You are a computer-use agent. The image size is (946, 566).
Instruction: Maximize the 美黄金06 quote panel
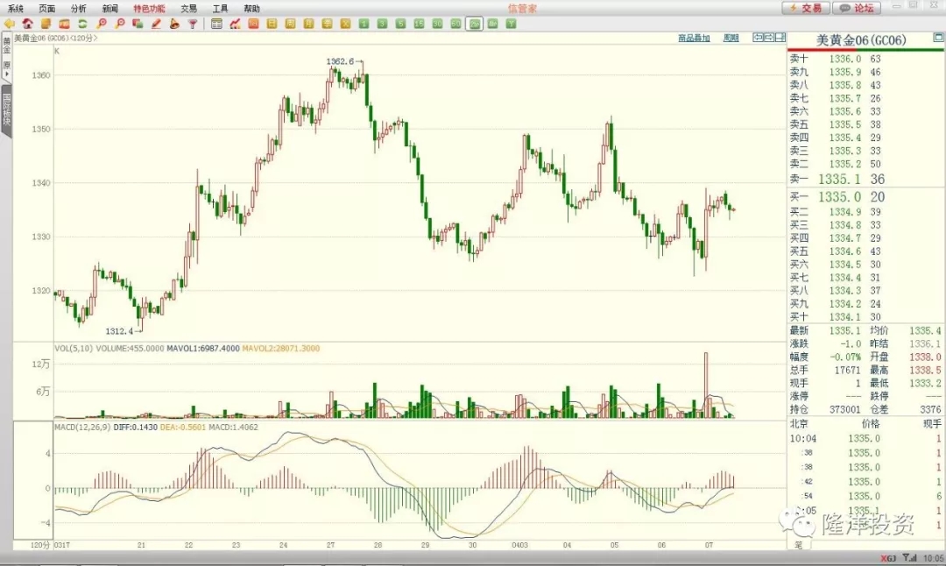tap(938, 38)
